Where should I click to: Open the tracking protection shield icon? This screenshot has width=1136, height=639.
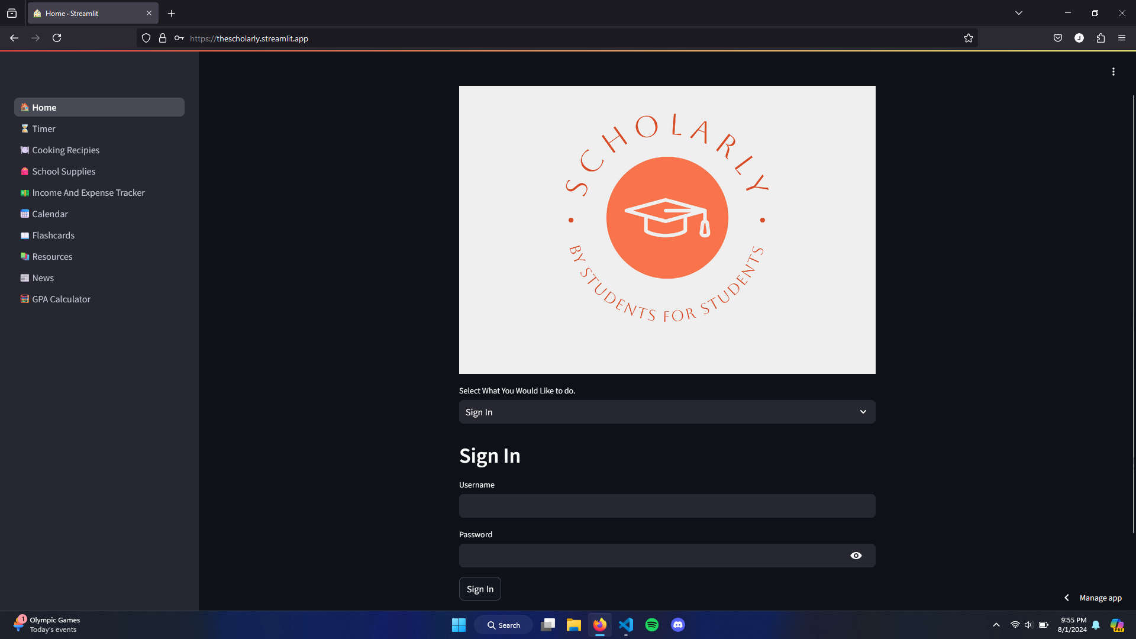click(146, 38)
